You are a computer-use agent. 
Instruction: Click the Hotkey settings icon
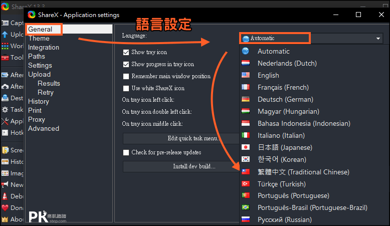5,133
